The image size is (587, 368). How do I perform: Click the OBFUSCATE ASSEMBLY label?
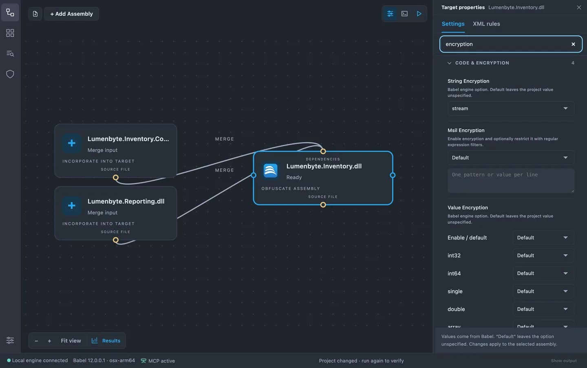[291, 189]
